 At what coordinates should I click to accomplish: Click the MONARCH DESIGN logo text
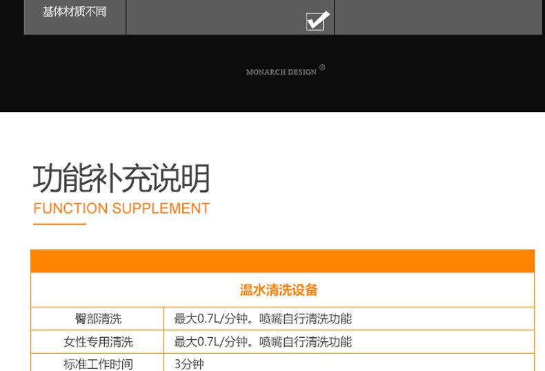pyautogui.click(x=281, y=72)
